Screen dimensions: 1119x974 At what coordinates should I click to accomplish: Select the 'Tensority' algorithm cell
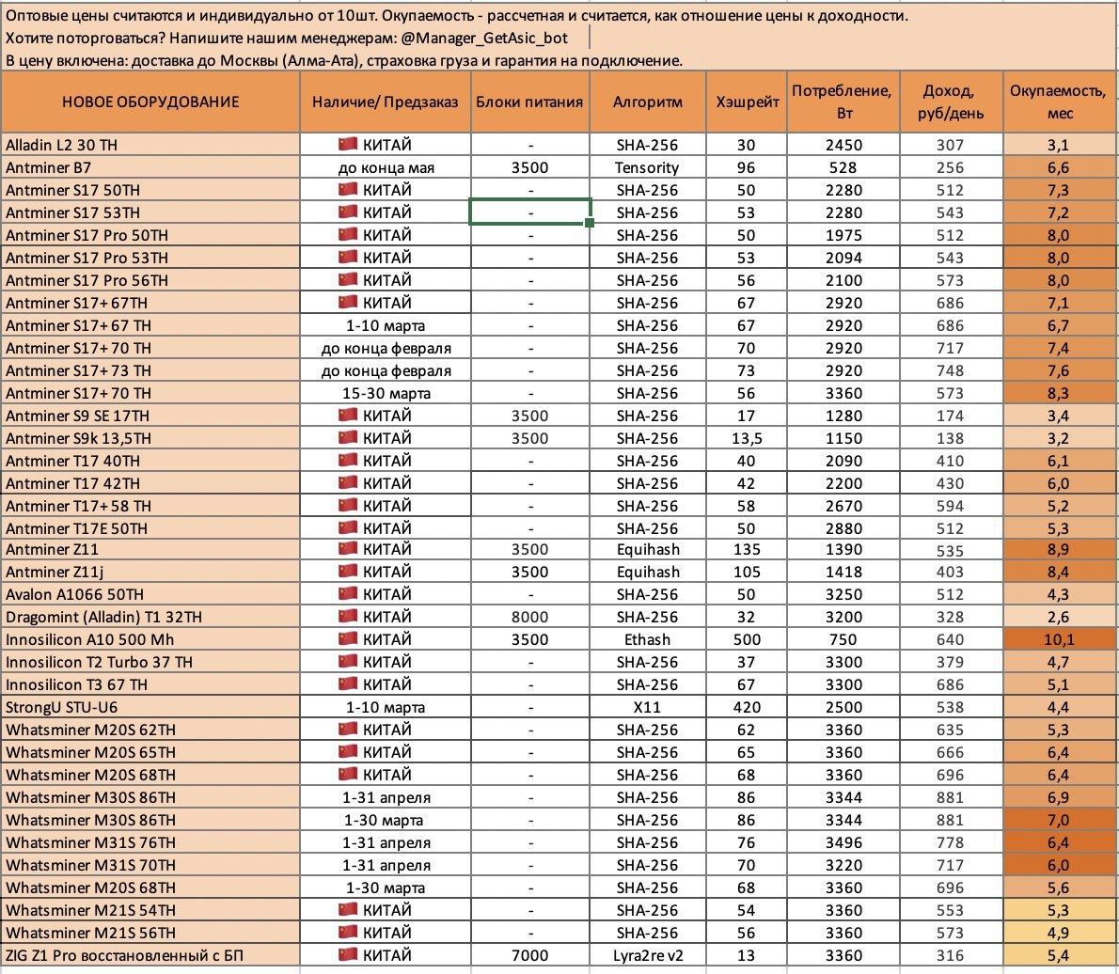point(647,167)
